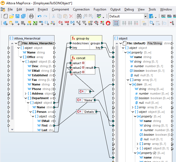Open the Component menu
Screen dimensions: 176x162
[60, 9]
